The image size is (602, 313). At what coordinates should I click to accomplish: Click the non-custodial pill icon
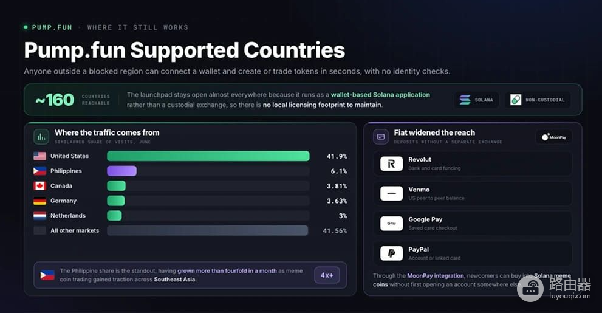point(516,100)
